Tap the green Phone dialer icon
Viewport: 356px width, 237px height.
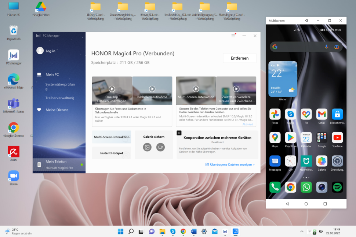[x=275, y=187]
